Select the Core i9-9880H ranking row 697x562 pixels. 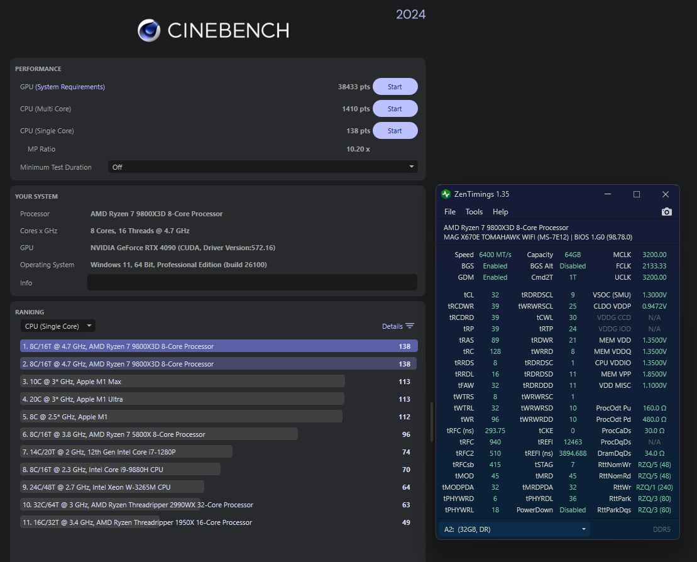219,470
